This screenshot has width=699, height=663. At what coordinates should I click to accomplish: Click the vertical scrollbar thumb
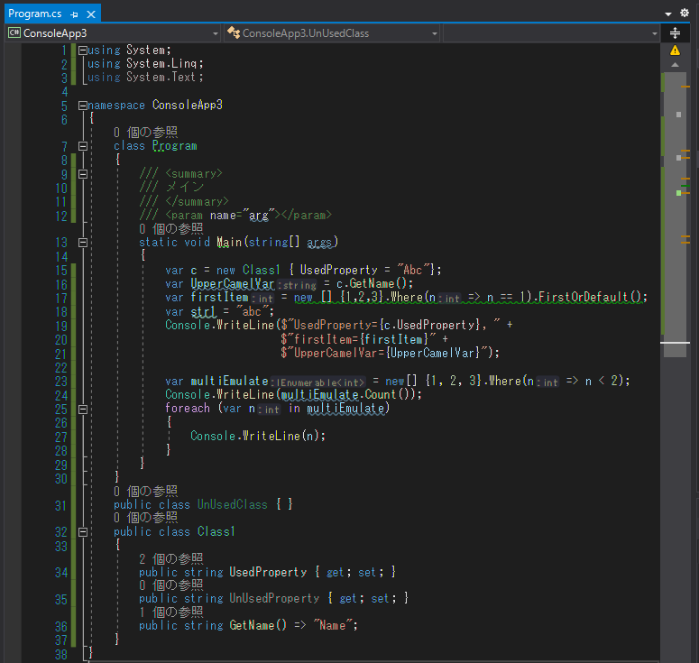(x=675, y=214)
